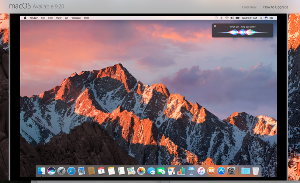This screenshot has width=300, height=183.
Task: Open Spotlight search magnifier
Action: (x=261, y=18)
